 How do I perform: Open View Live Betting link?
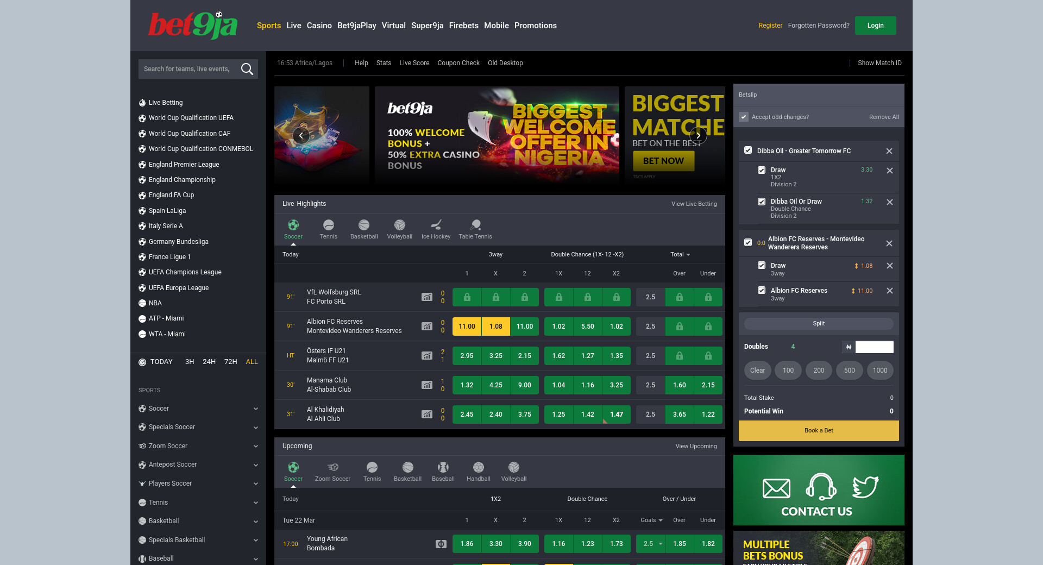coord(694,204)
